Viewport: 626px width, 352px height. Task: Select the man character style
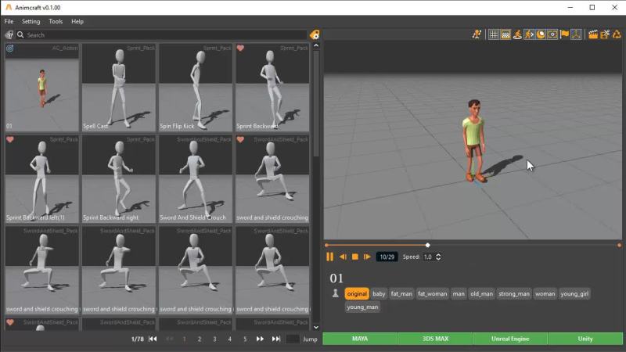tap(459, 294)
